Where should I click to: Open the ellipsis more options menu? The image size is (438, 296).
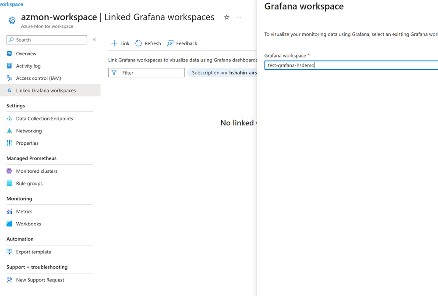pyautogui.click(x=239, y=17)
